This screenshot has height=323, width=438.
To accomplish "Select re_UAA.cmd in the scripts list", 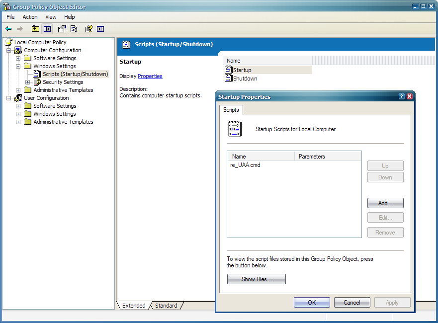I will tap(245, 165).
